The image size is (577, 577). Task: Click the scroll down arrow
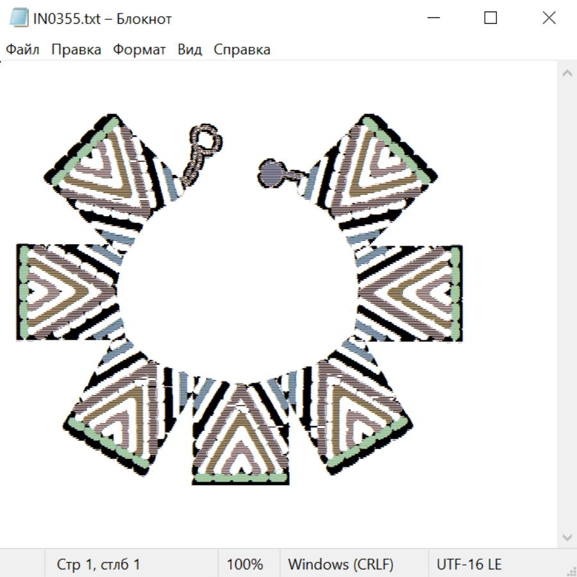coord(567,537)
